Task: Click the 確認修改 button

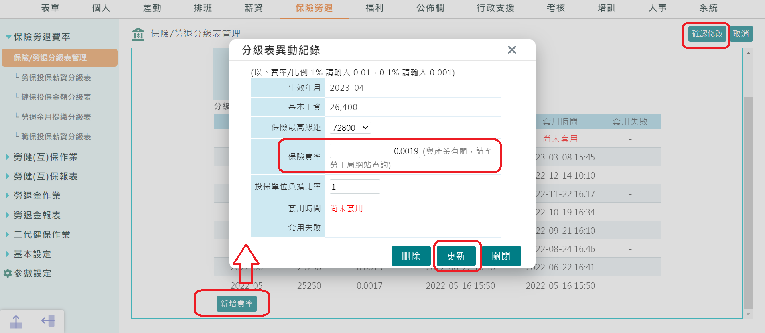Action: 707,34
